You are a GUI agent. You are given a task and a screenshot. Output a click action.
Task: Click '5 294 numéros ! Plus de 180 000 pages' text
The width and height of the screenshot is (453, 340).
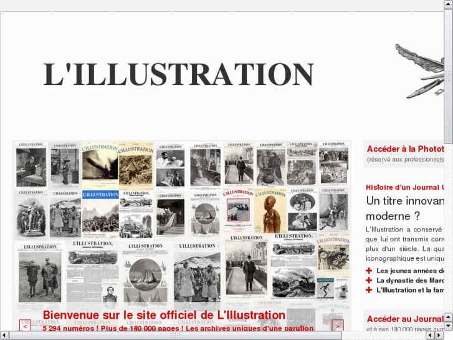(x=113, y=328)
